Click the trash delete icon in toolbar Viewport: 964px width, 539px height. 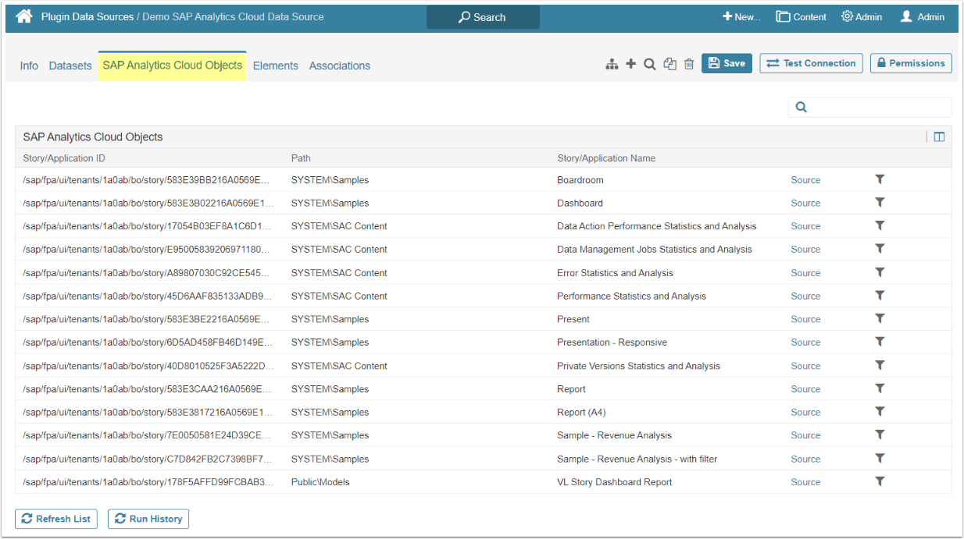click(689, 64)
